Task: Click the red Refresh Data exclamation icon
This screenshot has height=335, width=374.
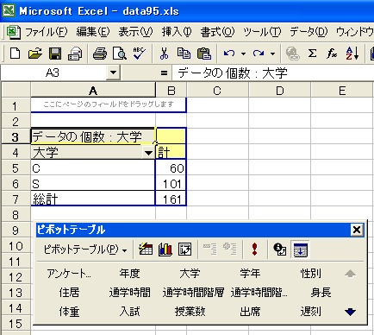Action: [254, 250]
